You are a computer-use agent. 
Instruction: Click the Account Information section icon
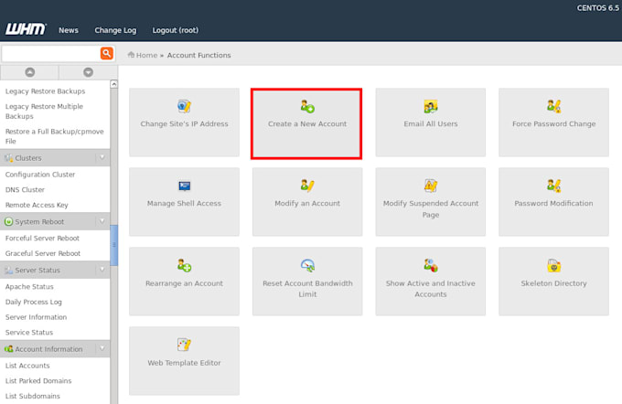point(9,349)
